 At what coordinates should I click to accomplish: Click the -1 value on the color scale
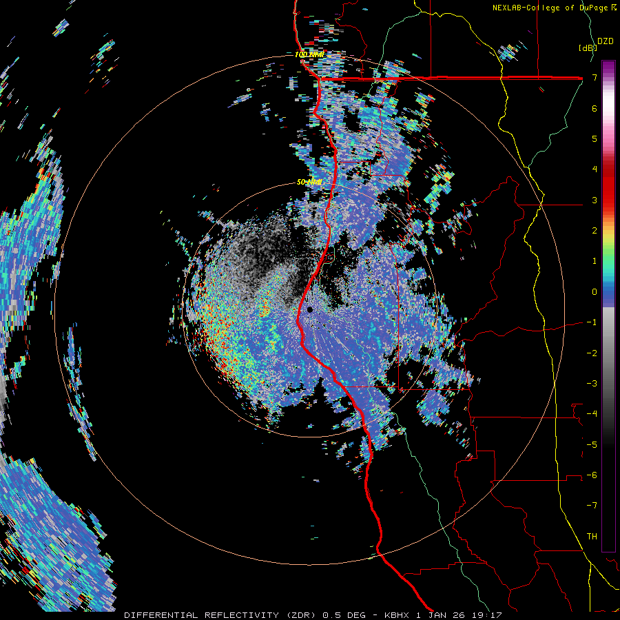pos(592,322)
